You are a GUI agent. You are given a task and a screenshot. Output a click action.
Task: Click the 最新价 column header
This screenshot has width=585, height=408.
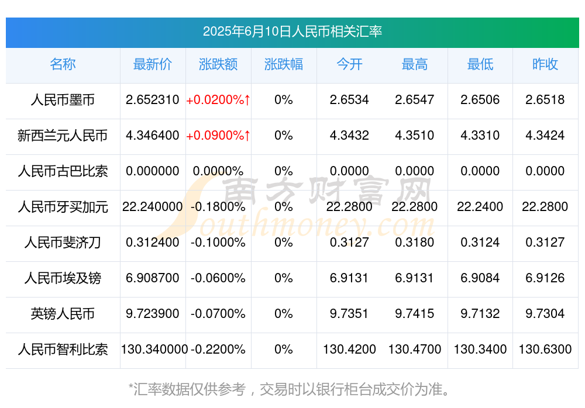[153, 64]
